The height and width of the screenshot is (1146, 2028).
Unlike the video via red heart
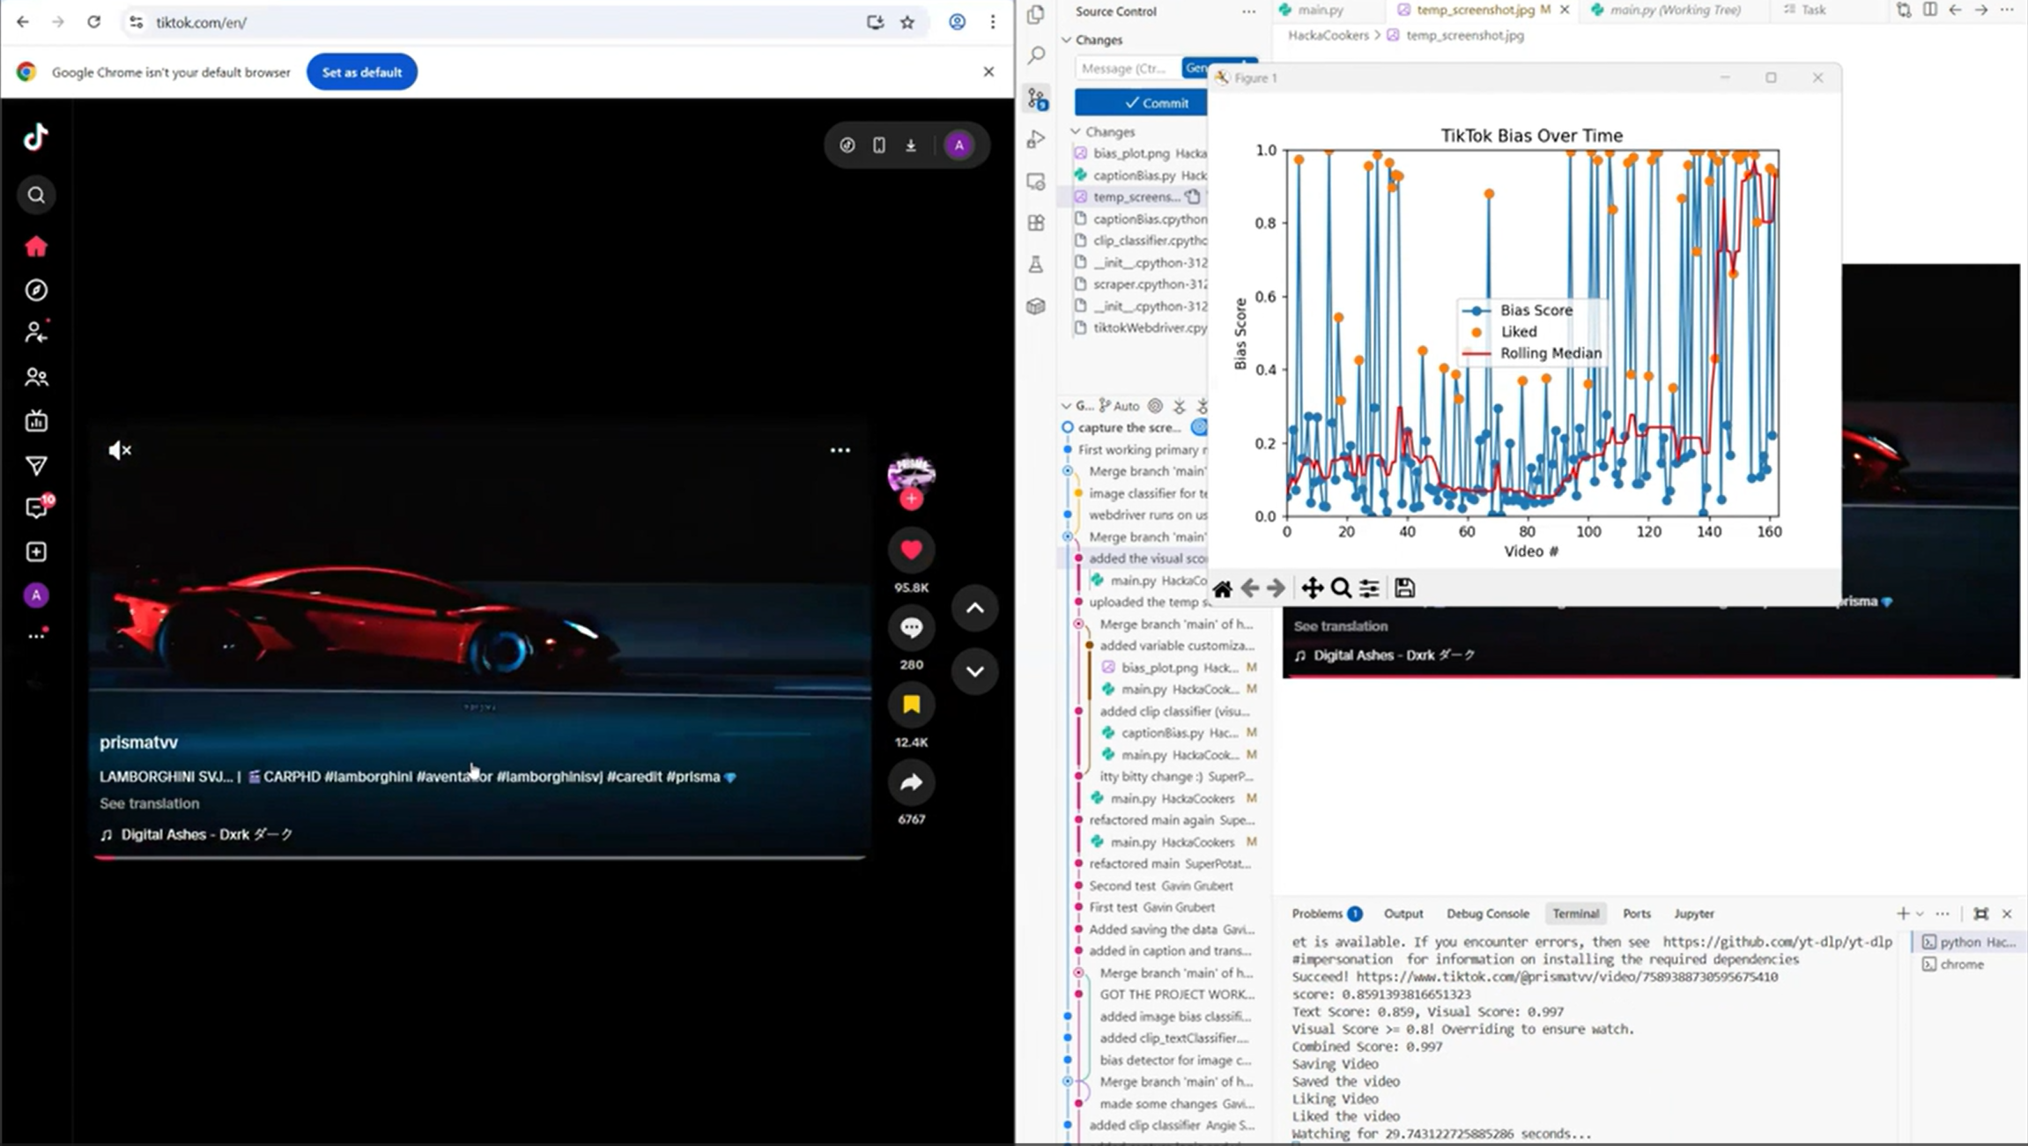pyautogui.click(x=911, y=551)
